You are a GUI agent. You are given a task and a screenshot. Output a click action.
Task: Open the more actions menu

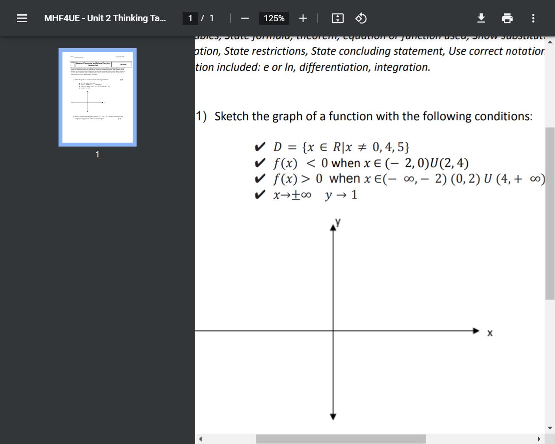[533, 18]
